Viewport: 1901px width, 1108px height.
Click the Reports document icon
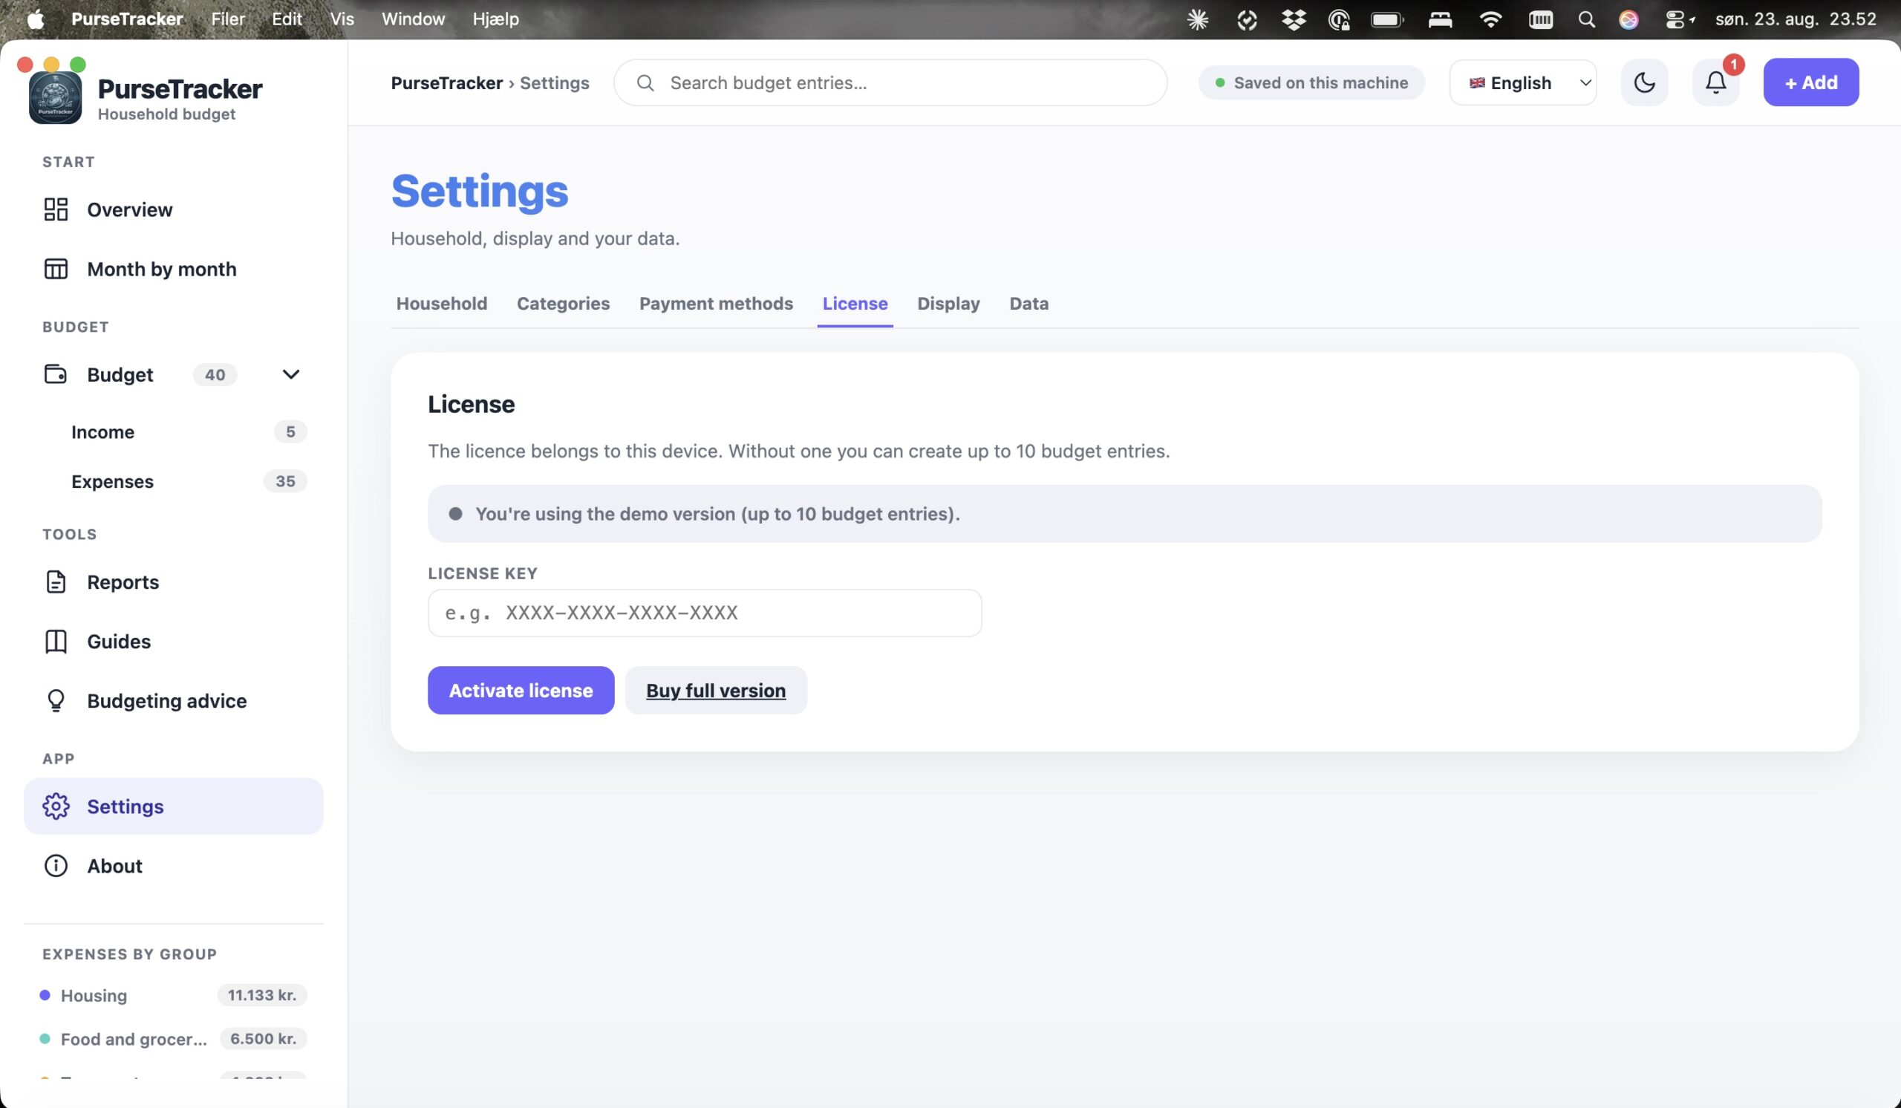(x=56, y=581)
